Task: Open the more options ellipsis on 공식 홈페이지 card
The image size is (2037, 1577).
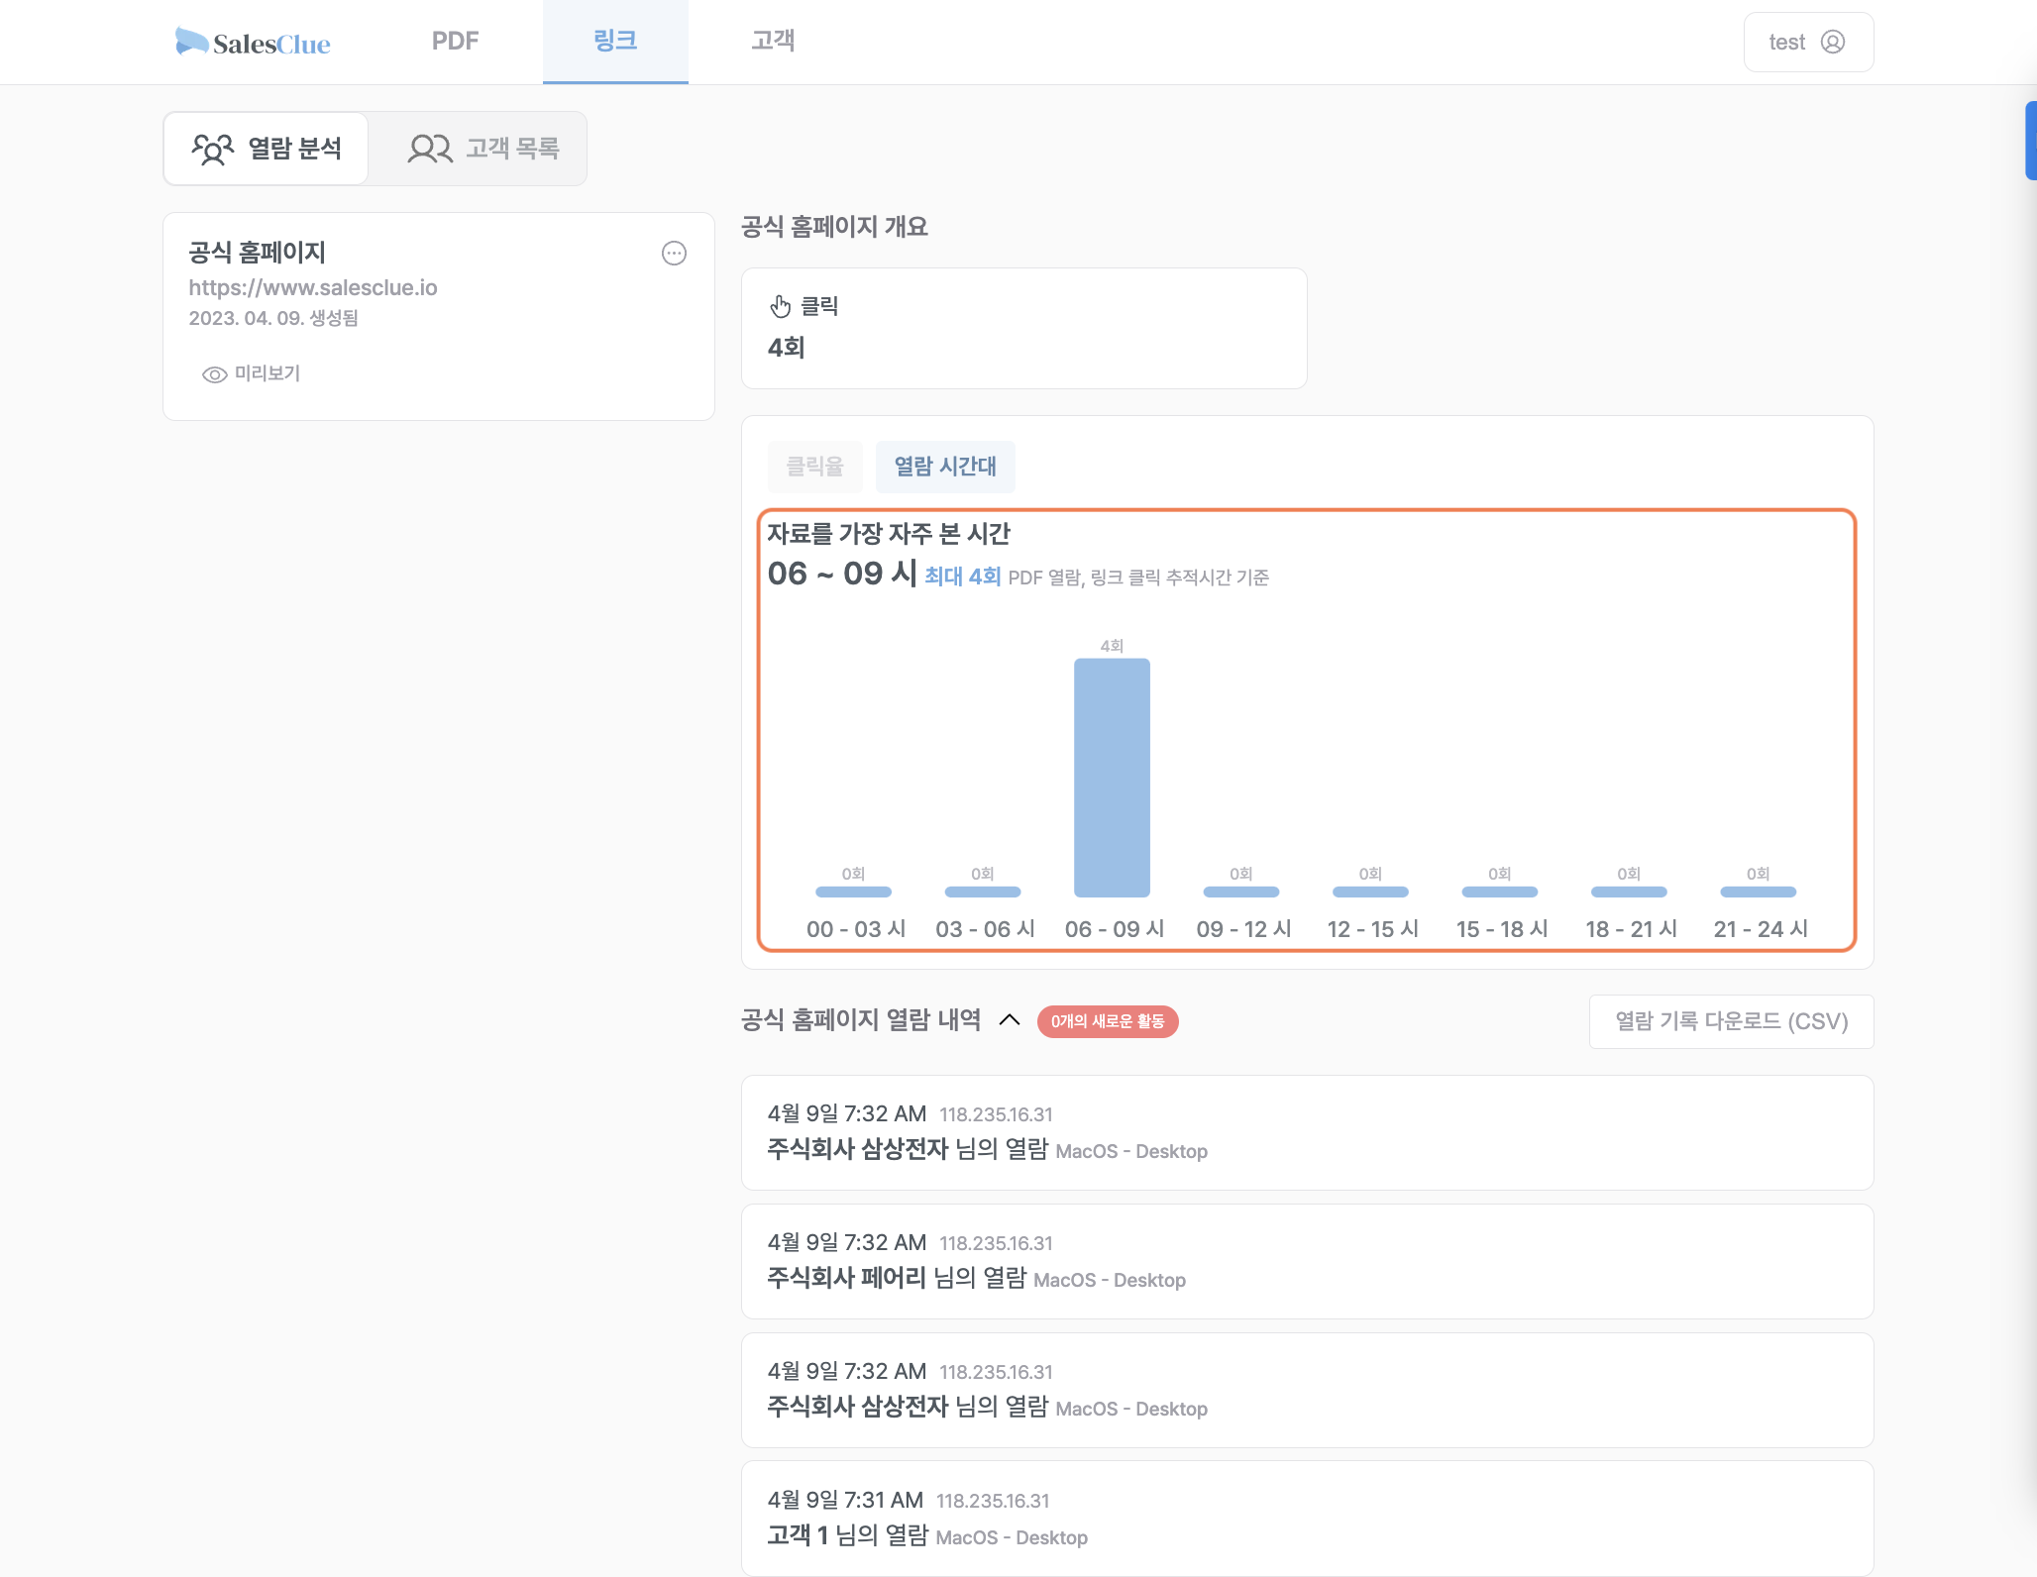Action: [674, 254]
